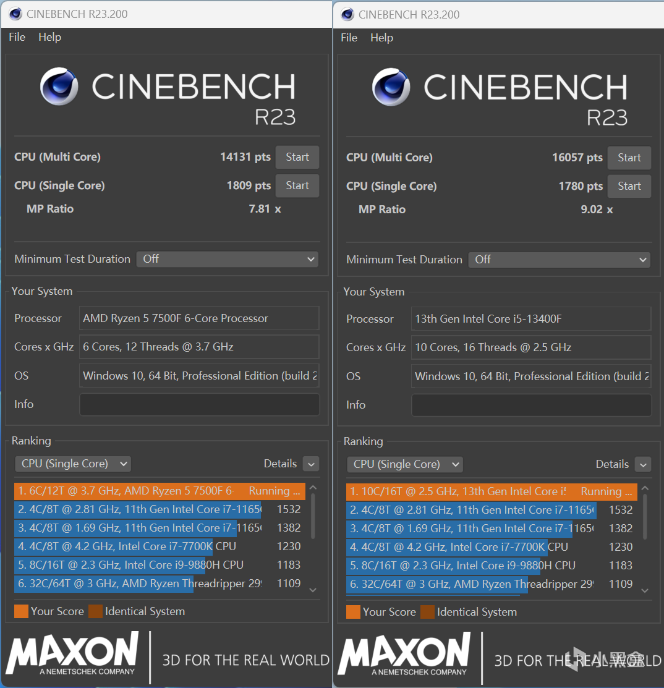The height and width of the screenshot is (688, 664).
Task: Expand Details arrow in left window ranking
Action: pos(311,464)
